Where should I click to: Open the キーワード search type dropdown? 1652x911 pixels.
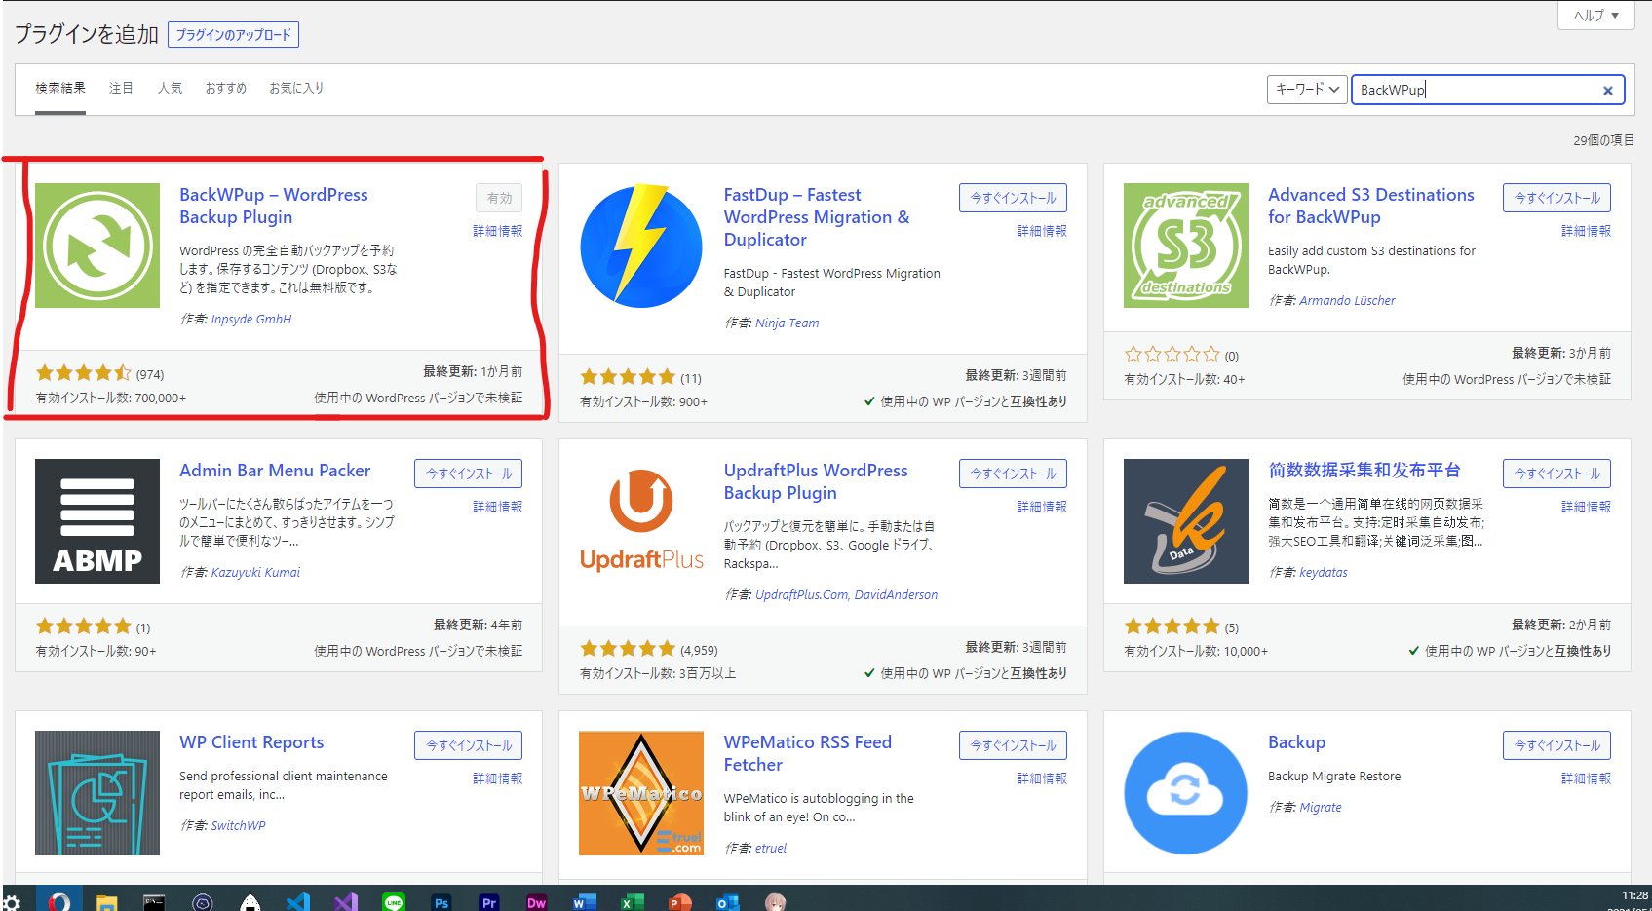1307,90
